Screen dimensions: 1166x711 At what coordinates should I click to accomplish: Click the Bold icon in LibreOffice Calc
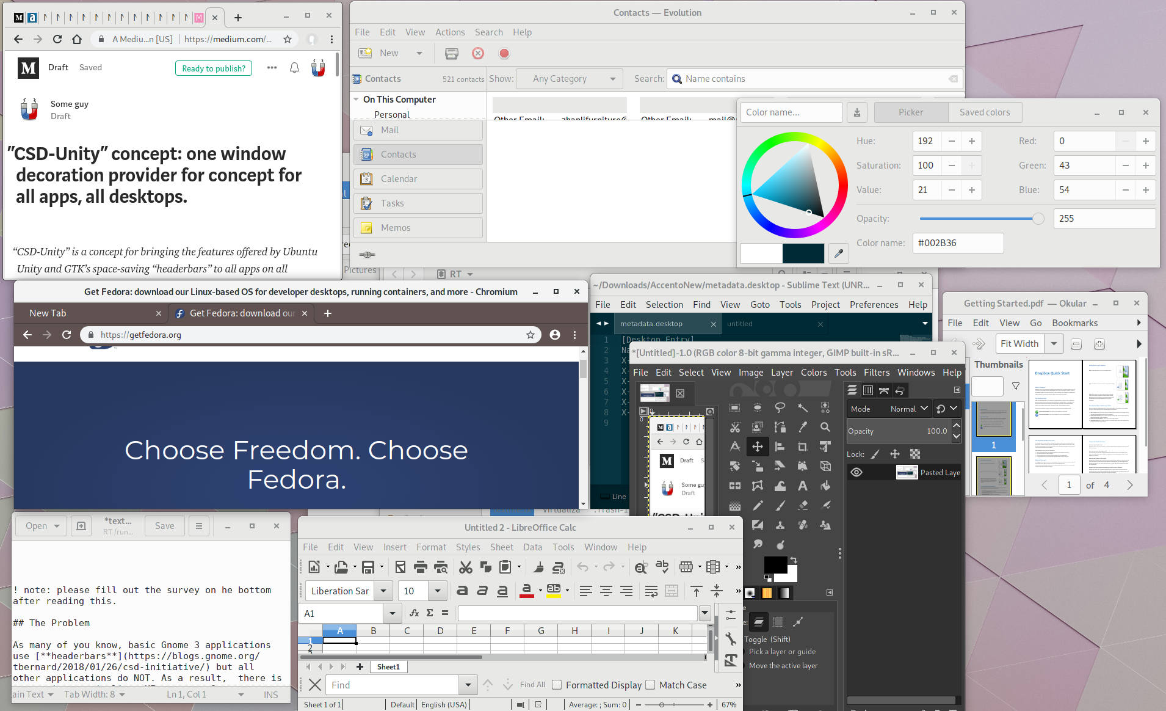coord(462,591)
